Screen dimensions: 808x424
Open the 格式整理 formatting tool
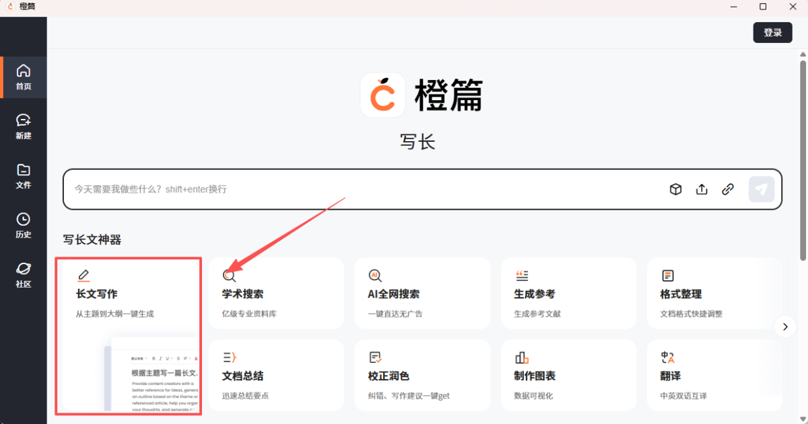714,289
